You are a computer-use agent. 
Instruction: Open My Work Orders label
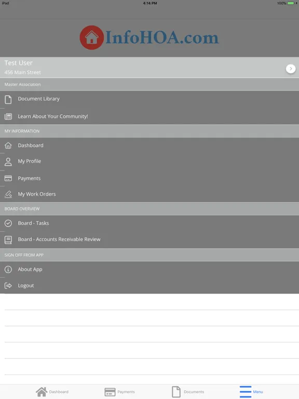pos(37,194)
